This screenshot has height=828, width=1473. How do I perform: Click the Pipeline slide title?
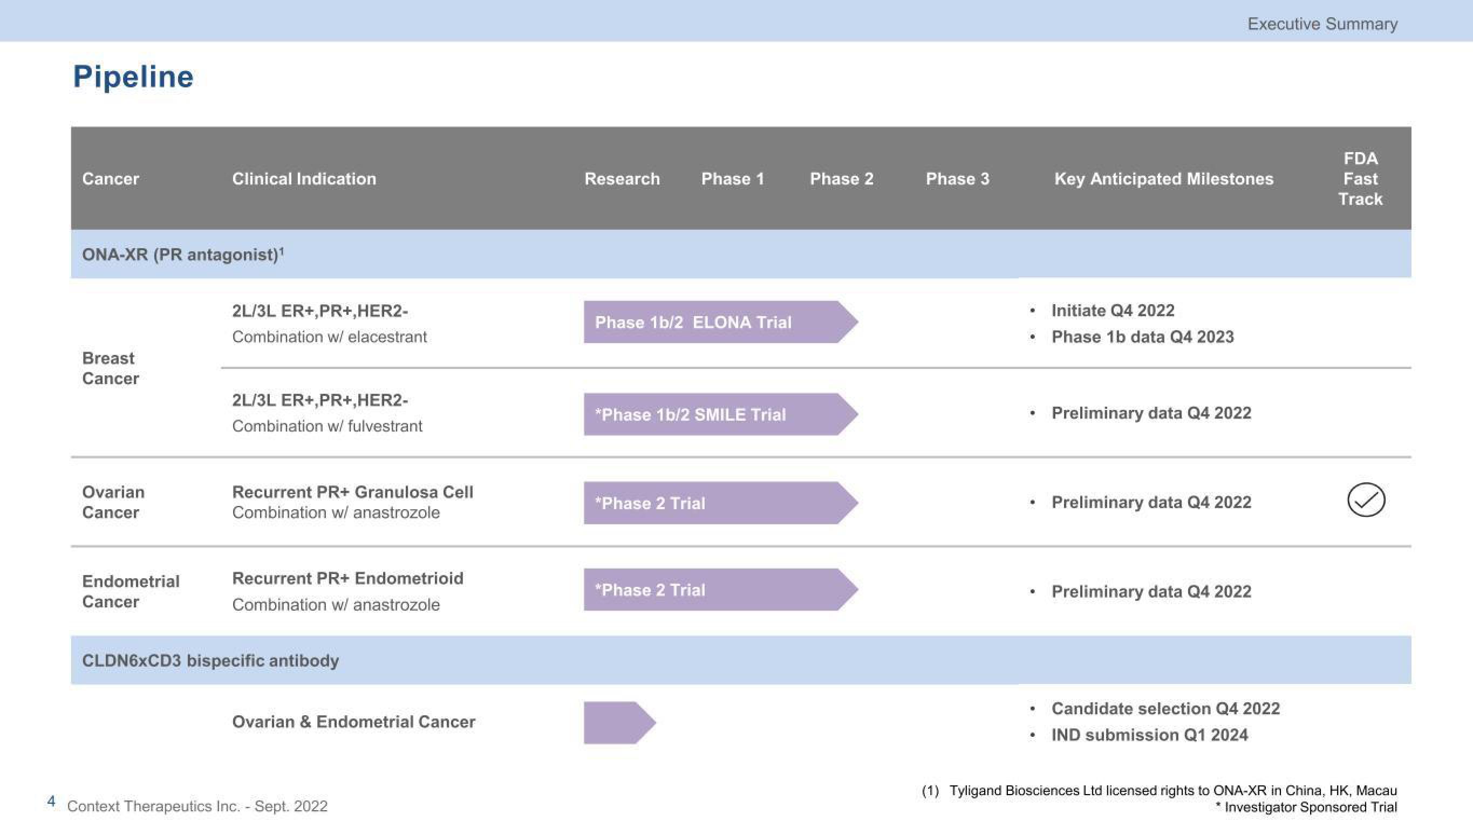click(x=133, y=77)
